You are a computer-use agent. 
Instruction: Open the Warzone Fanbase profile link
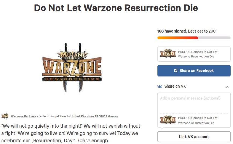pyautogui.click(x=23, y=116)
